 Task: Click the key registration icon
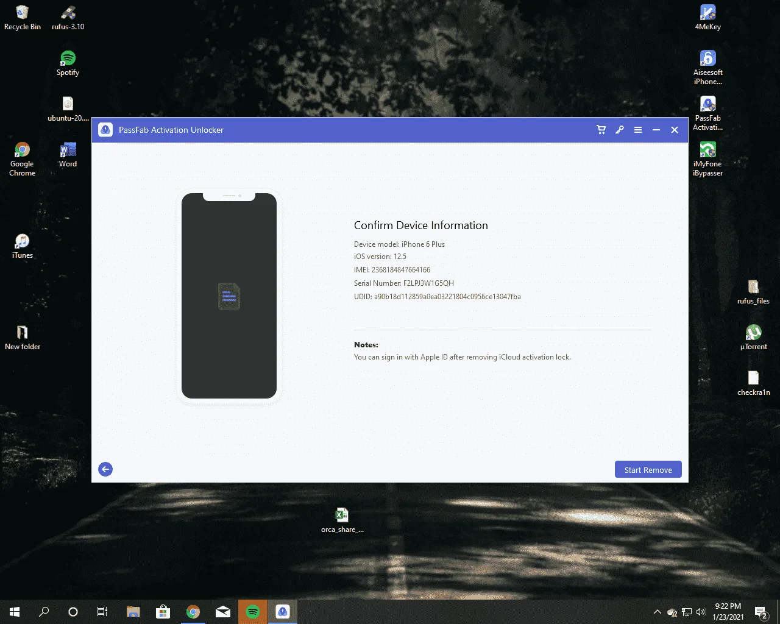620,130
